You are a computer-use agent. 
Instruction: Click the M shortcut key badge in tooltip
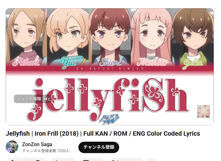point(45,99)
